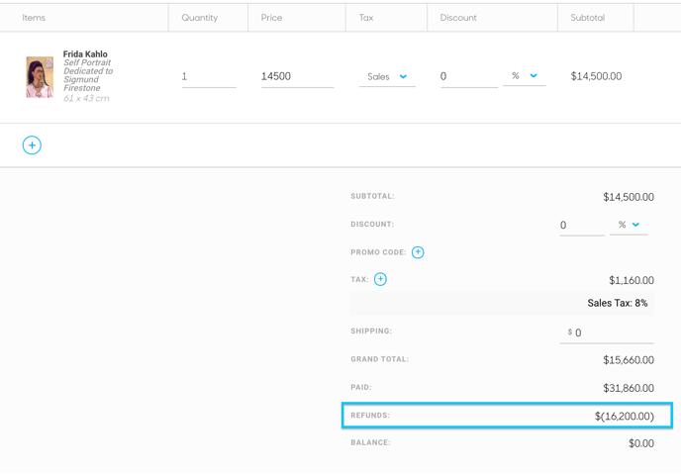Click the Sales Tax 8% row
The height and width of the screenshot is (475, 681).
tap(502, 303)
